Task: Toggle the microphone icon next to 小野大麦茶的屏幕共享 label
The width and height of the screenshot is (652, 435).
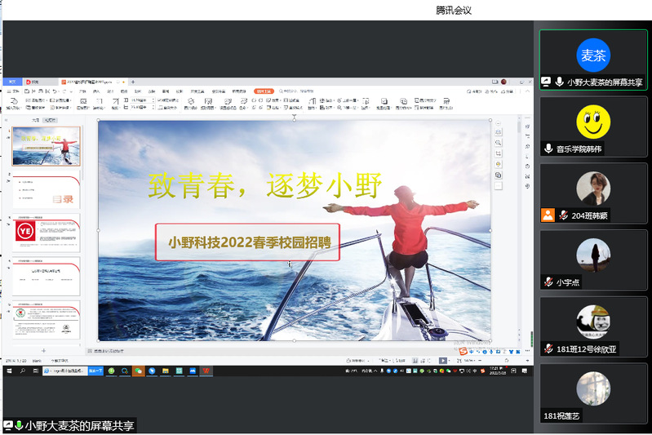Action: click(x=559, y=82)
